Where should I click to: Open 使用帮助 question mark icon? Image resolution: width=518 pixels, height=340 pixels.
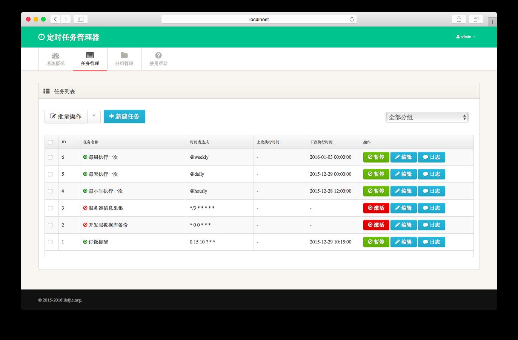(x=158, y=55)
